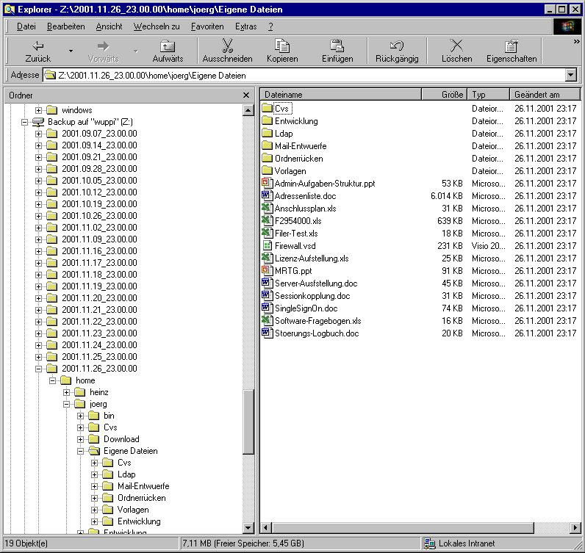
Task: Open the Zurück history dropdown arrow
Action: click(x=71, y=51)
